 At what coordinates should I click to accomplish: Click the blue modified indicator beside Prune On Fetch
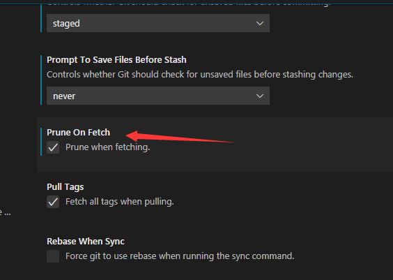point(41,142)
